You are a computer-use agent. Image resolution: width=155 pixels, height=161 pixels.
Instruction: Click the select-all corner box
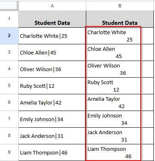tap(9, 6)
